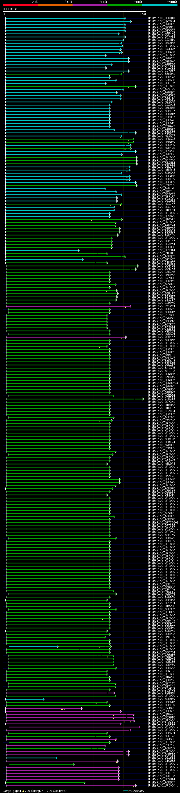Open hit UniRef100_A7P4N8

[161, 33]
